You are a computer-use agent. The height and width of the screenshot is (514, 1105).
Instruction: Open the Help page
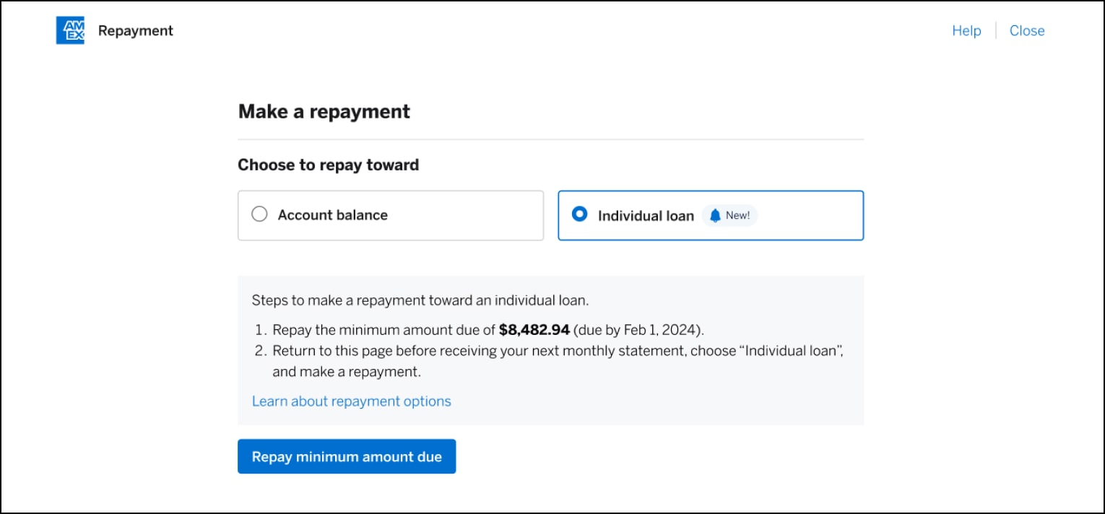966,30
